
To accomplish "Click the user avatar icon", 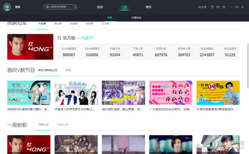I will (7, 7).
